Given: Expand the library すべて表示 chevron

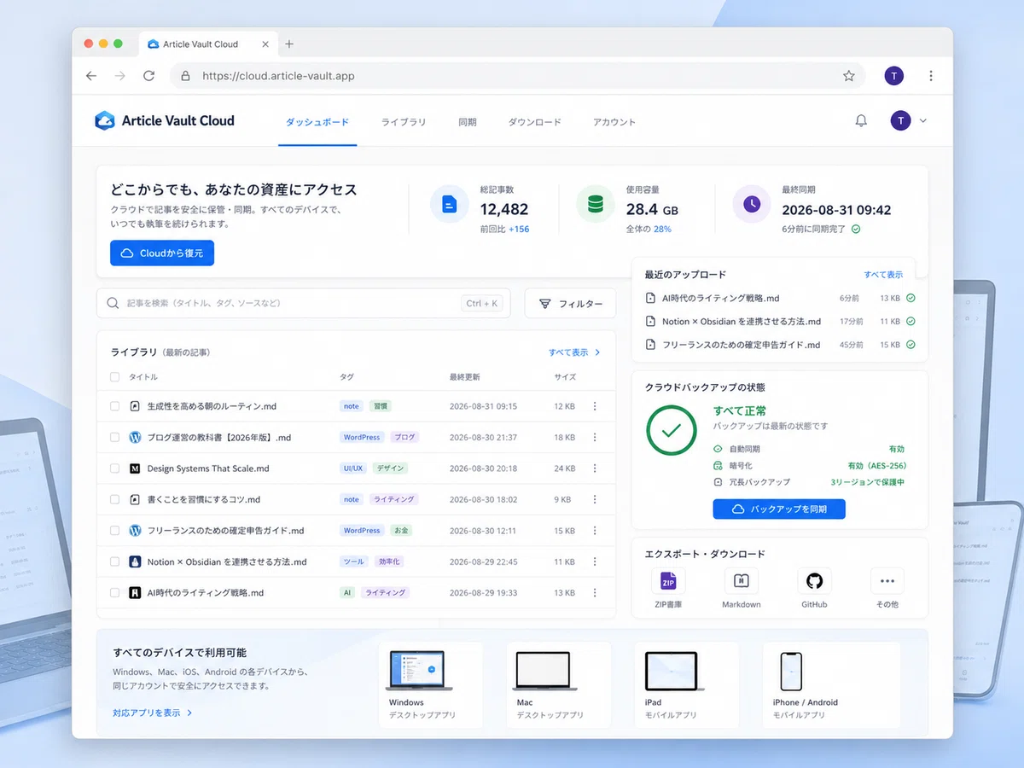Looking at the screenshot, I should pyautogui.click(x=597, y=352).
